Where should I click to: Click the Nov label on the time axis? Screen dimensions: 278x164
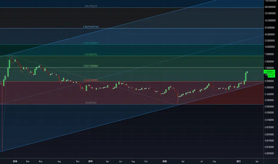pyautogui.click(x=78, y=161)
